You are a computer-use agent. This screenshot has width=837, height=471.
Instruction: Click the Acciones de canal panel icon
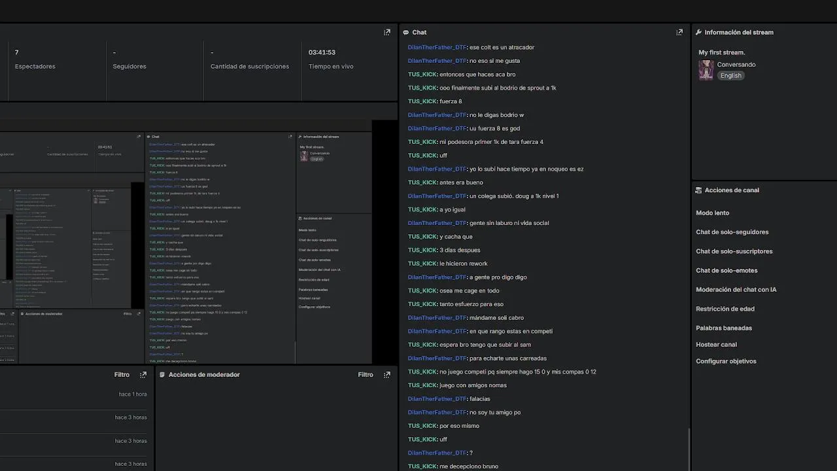(x=698, y=190)
